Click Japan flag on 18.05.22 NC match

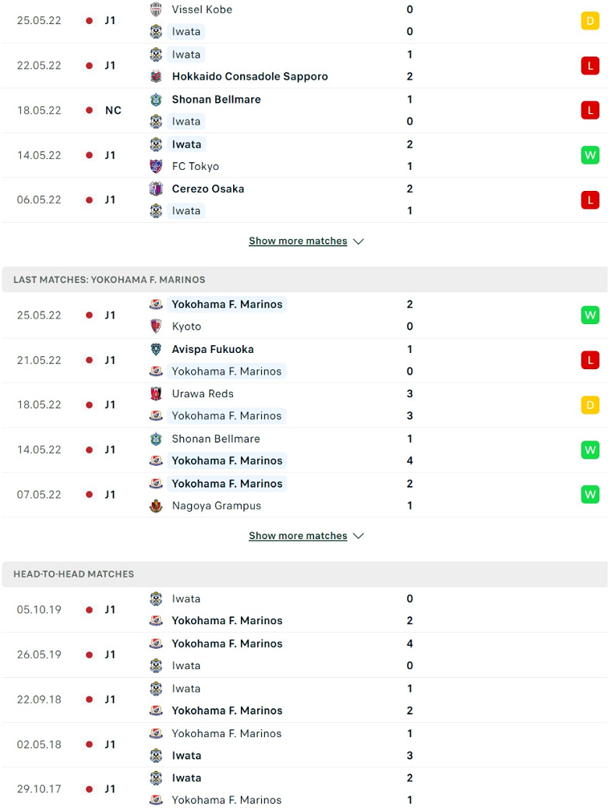pyautogui.click(x=89, y=110)
